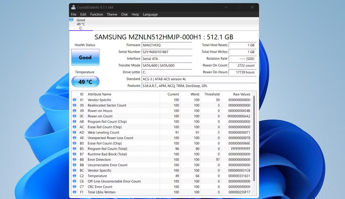Click the blue status orb for drive C:
The width and height of the screenshot is (345, 199).
coord(72,20)
